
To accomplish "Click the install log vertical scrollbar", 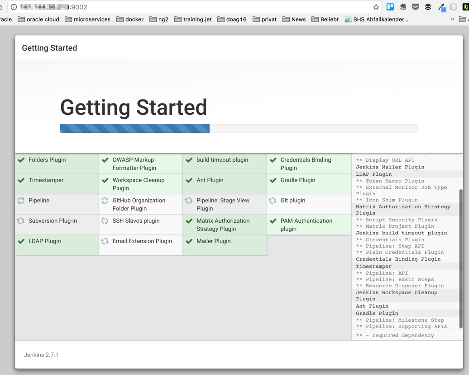I will coord(461,258).
